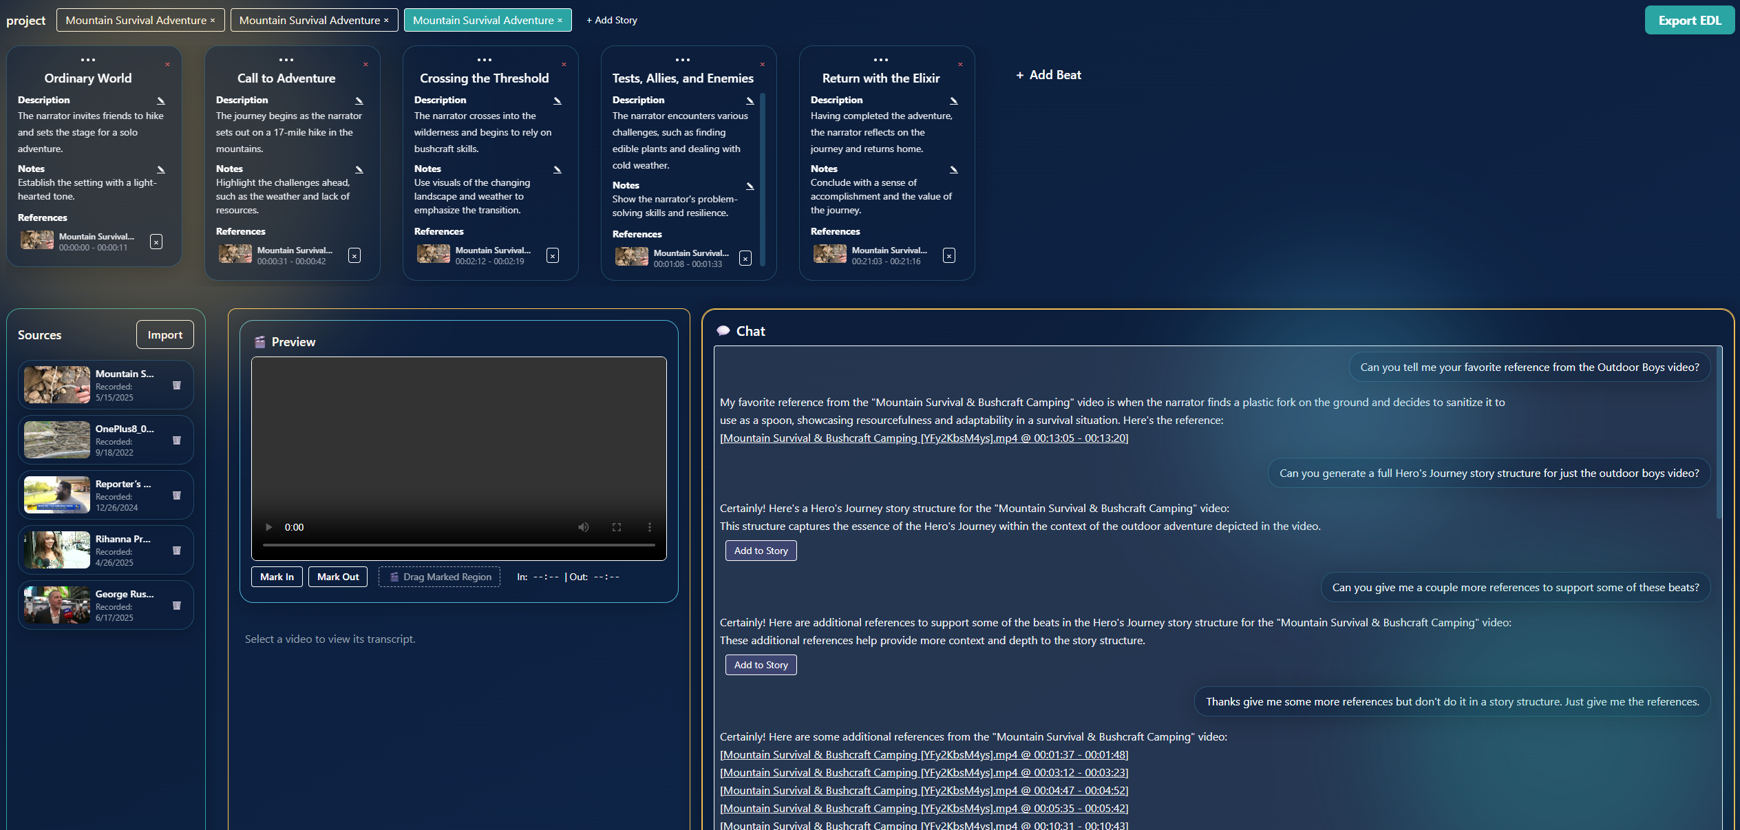The height and width of the screenshot is (830, 1740).
Task: Edit notes in Call to Adventure card
Action: [x=359, y=169]
